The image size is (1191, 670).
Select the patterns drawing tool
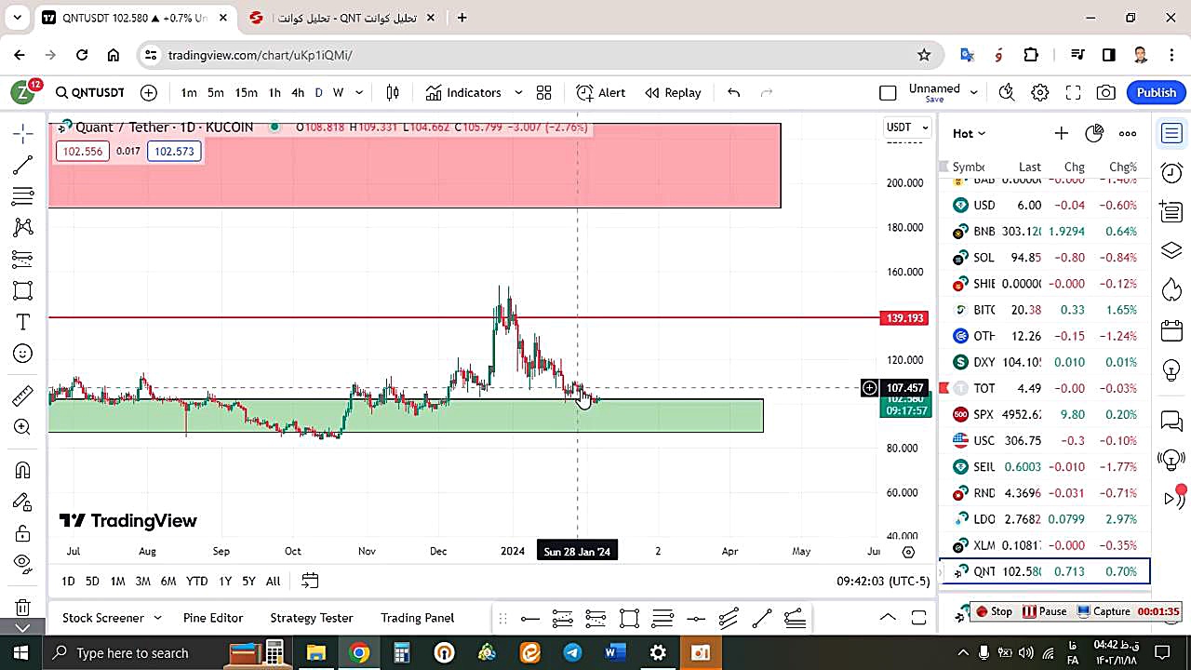point(23,227)
